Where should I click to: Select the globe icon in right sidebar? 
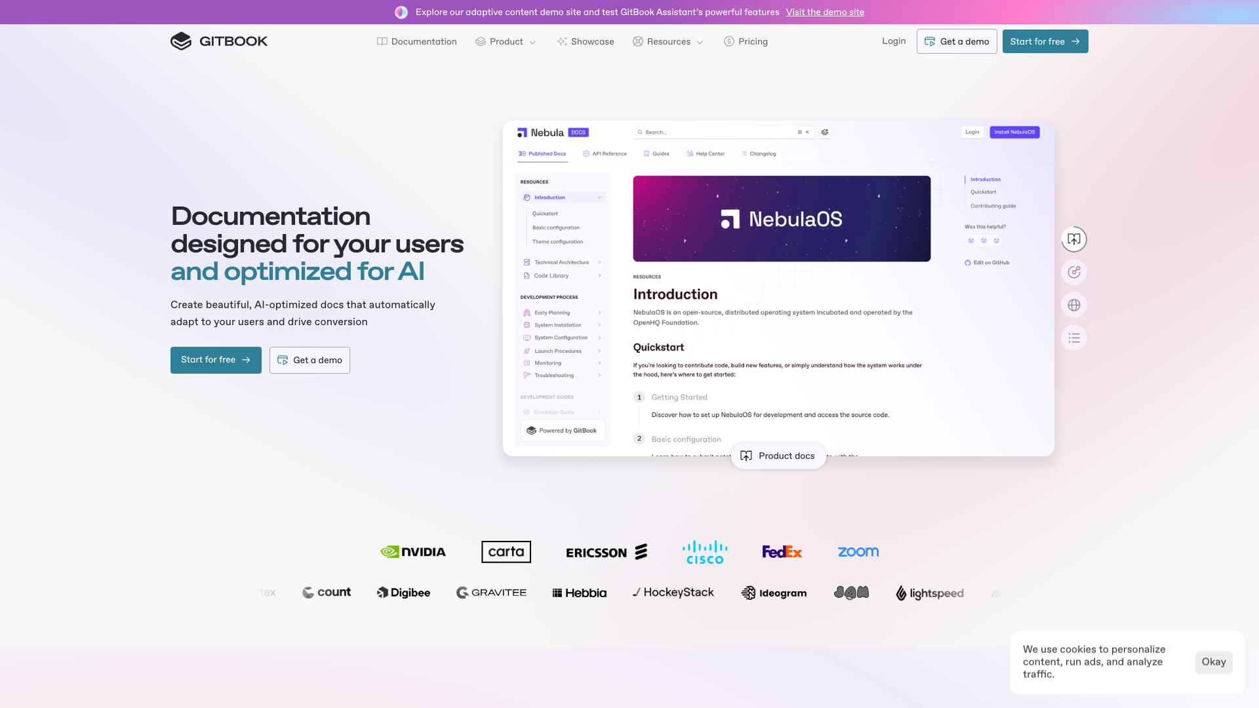(x=1073, y=305)
